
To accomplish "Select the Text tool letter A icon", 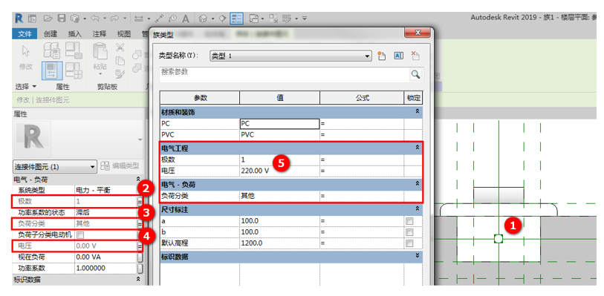I will click(186, 18).
